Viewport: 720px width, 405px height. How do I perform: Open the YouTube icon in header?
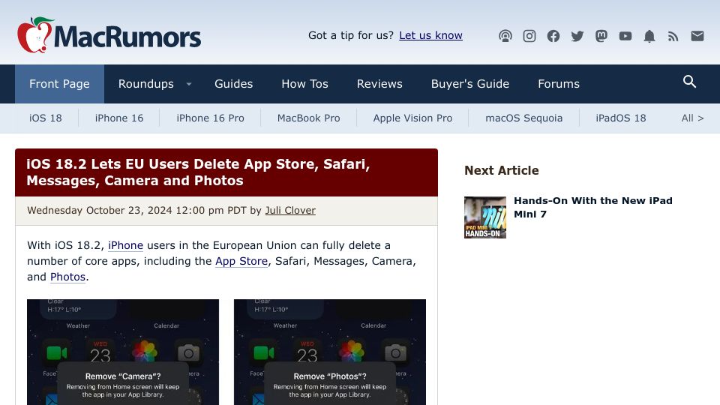click(x=625, y=36)
